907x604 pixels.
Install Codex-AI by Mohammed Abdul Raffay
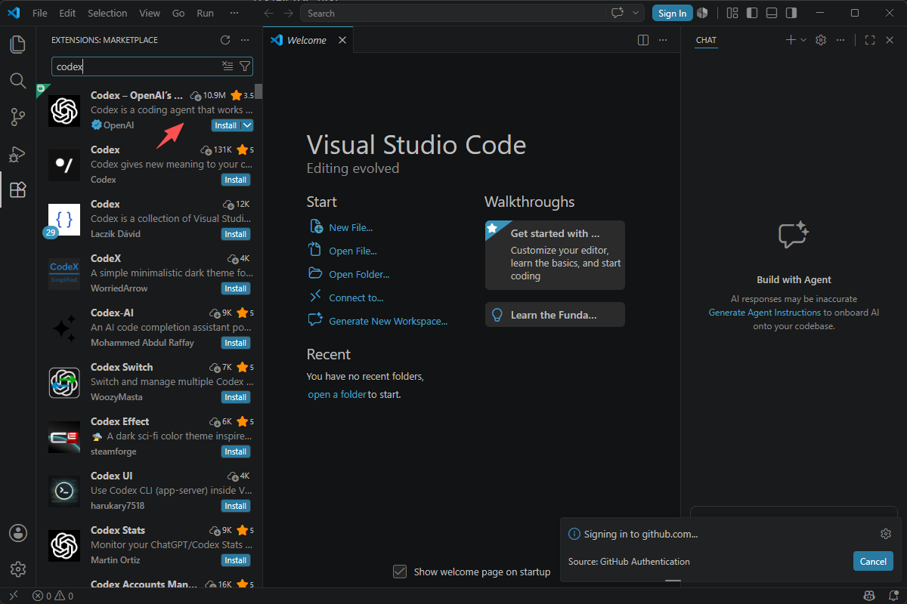236,343
